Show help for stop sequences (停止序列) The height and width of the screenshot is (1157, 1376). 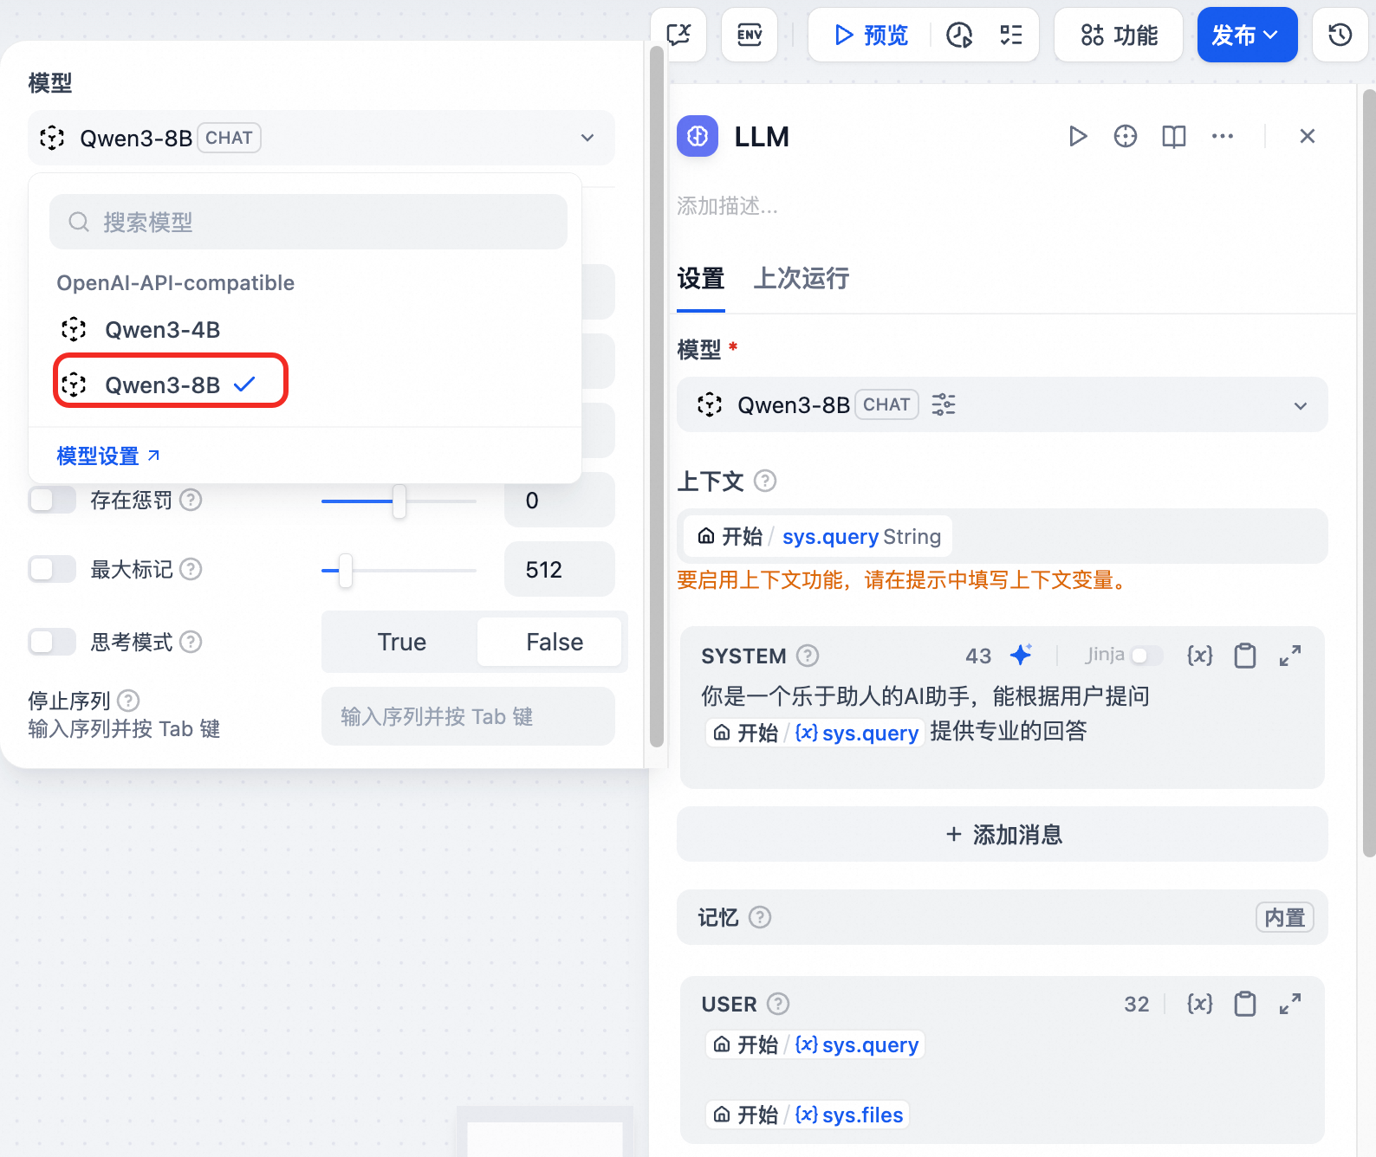(128, 700)
